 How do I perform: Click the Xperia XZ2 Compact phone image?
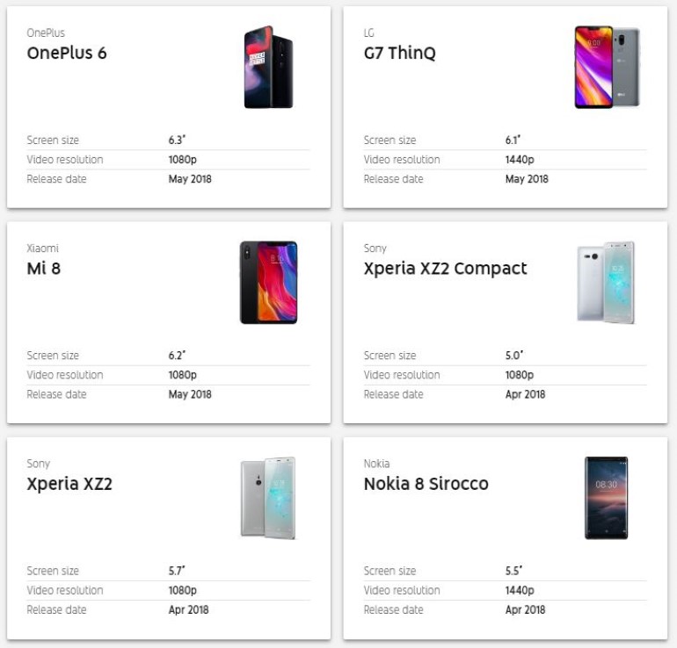tap(606, 283)
